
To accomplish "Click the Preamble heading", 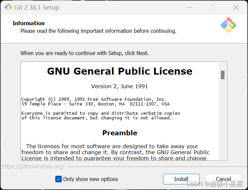I will 120,133.
